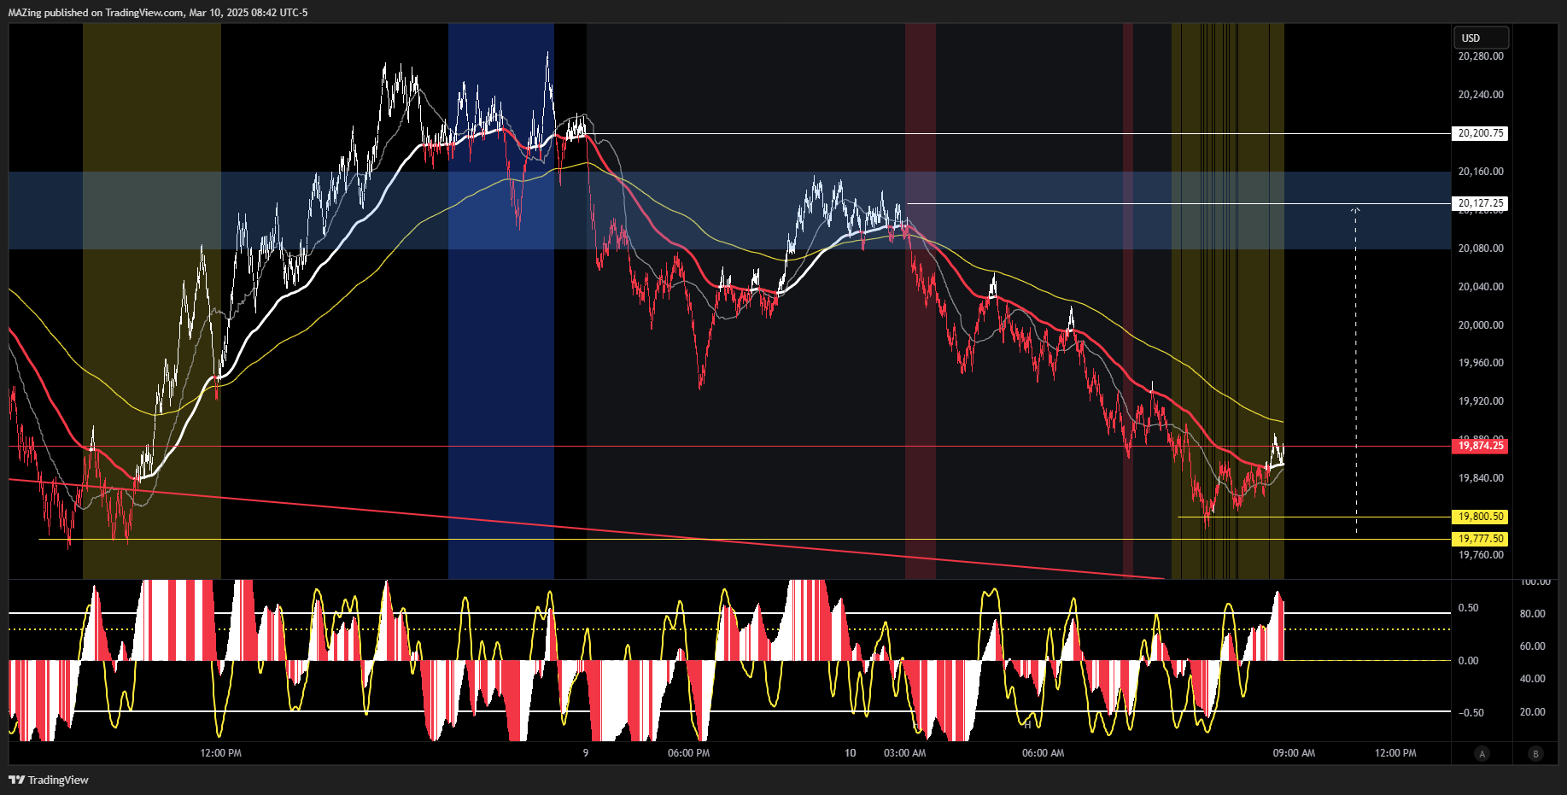Toggle the B scale button
This screenshot has width=1567, height=795.
tap(1535, 753)
